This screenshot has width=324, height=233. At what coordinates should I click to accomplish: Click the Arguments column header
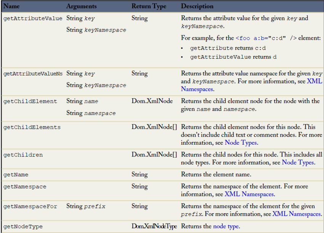(x=81, y=6)
